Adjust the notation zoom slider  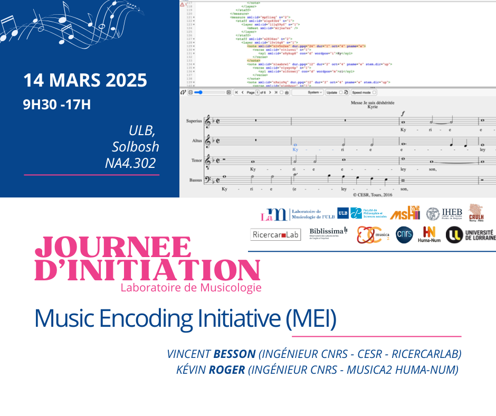pos(211,92)
